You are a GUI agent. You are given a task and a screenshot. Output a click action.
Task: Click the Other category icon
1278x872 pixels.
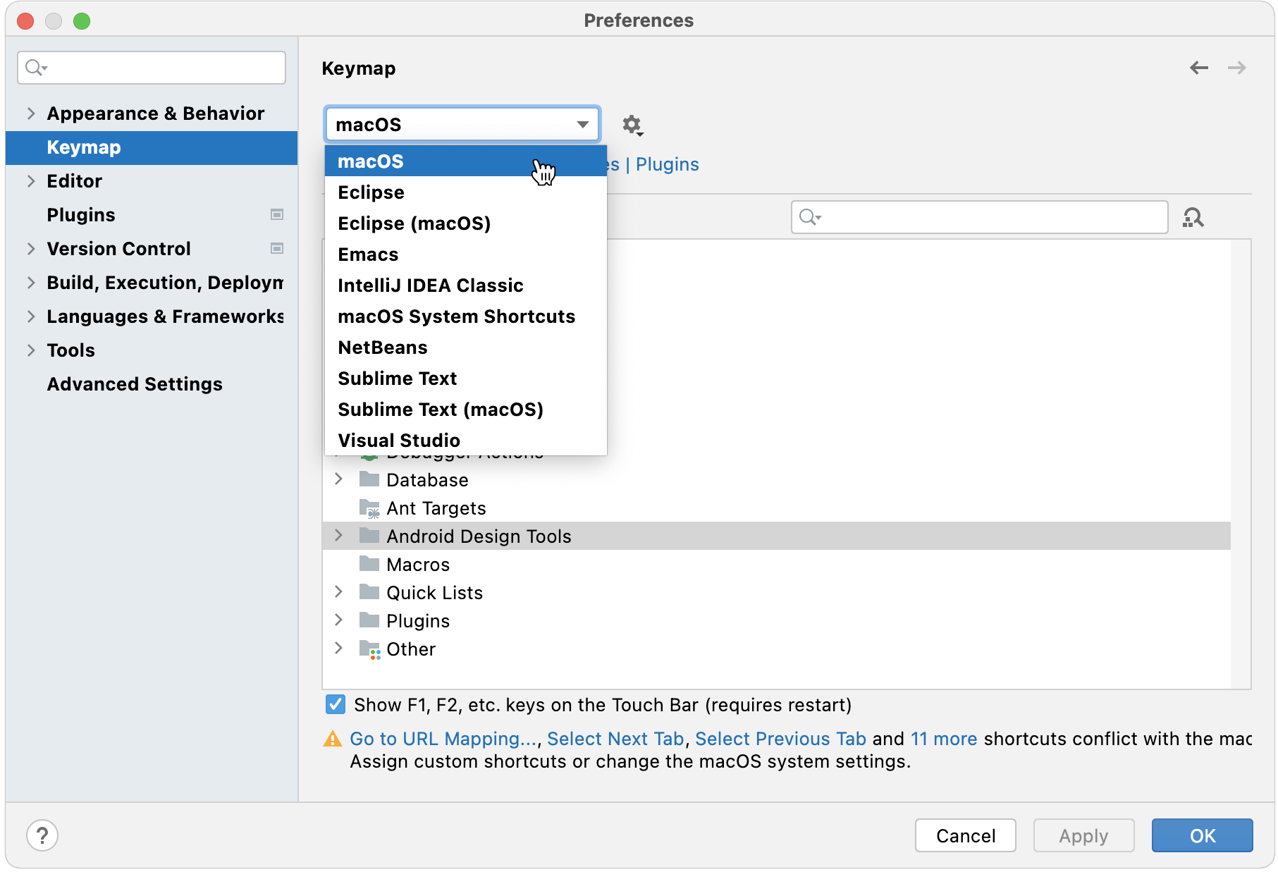click(x=369, y=649)
